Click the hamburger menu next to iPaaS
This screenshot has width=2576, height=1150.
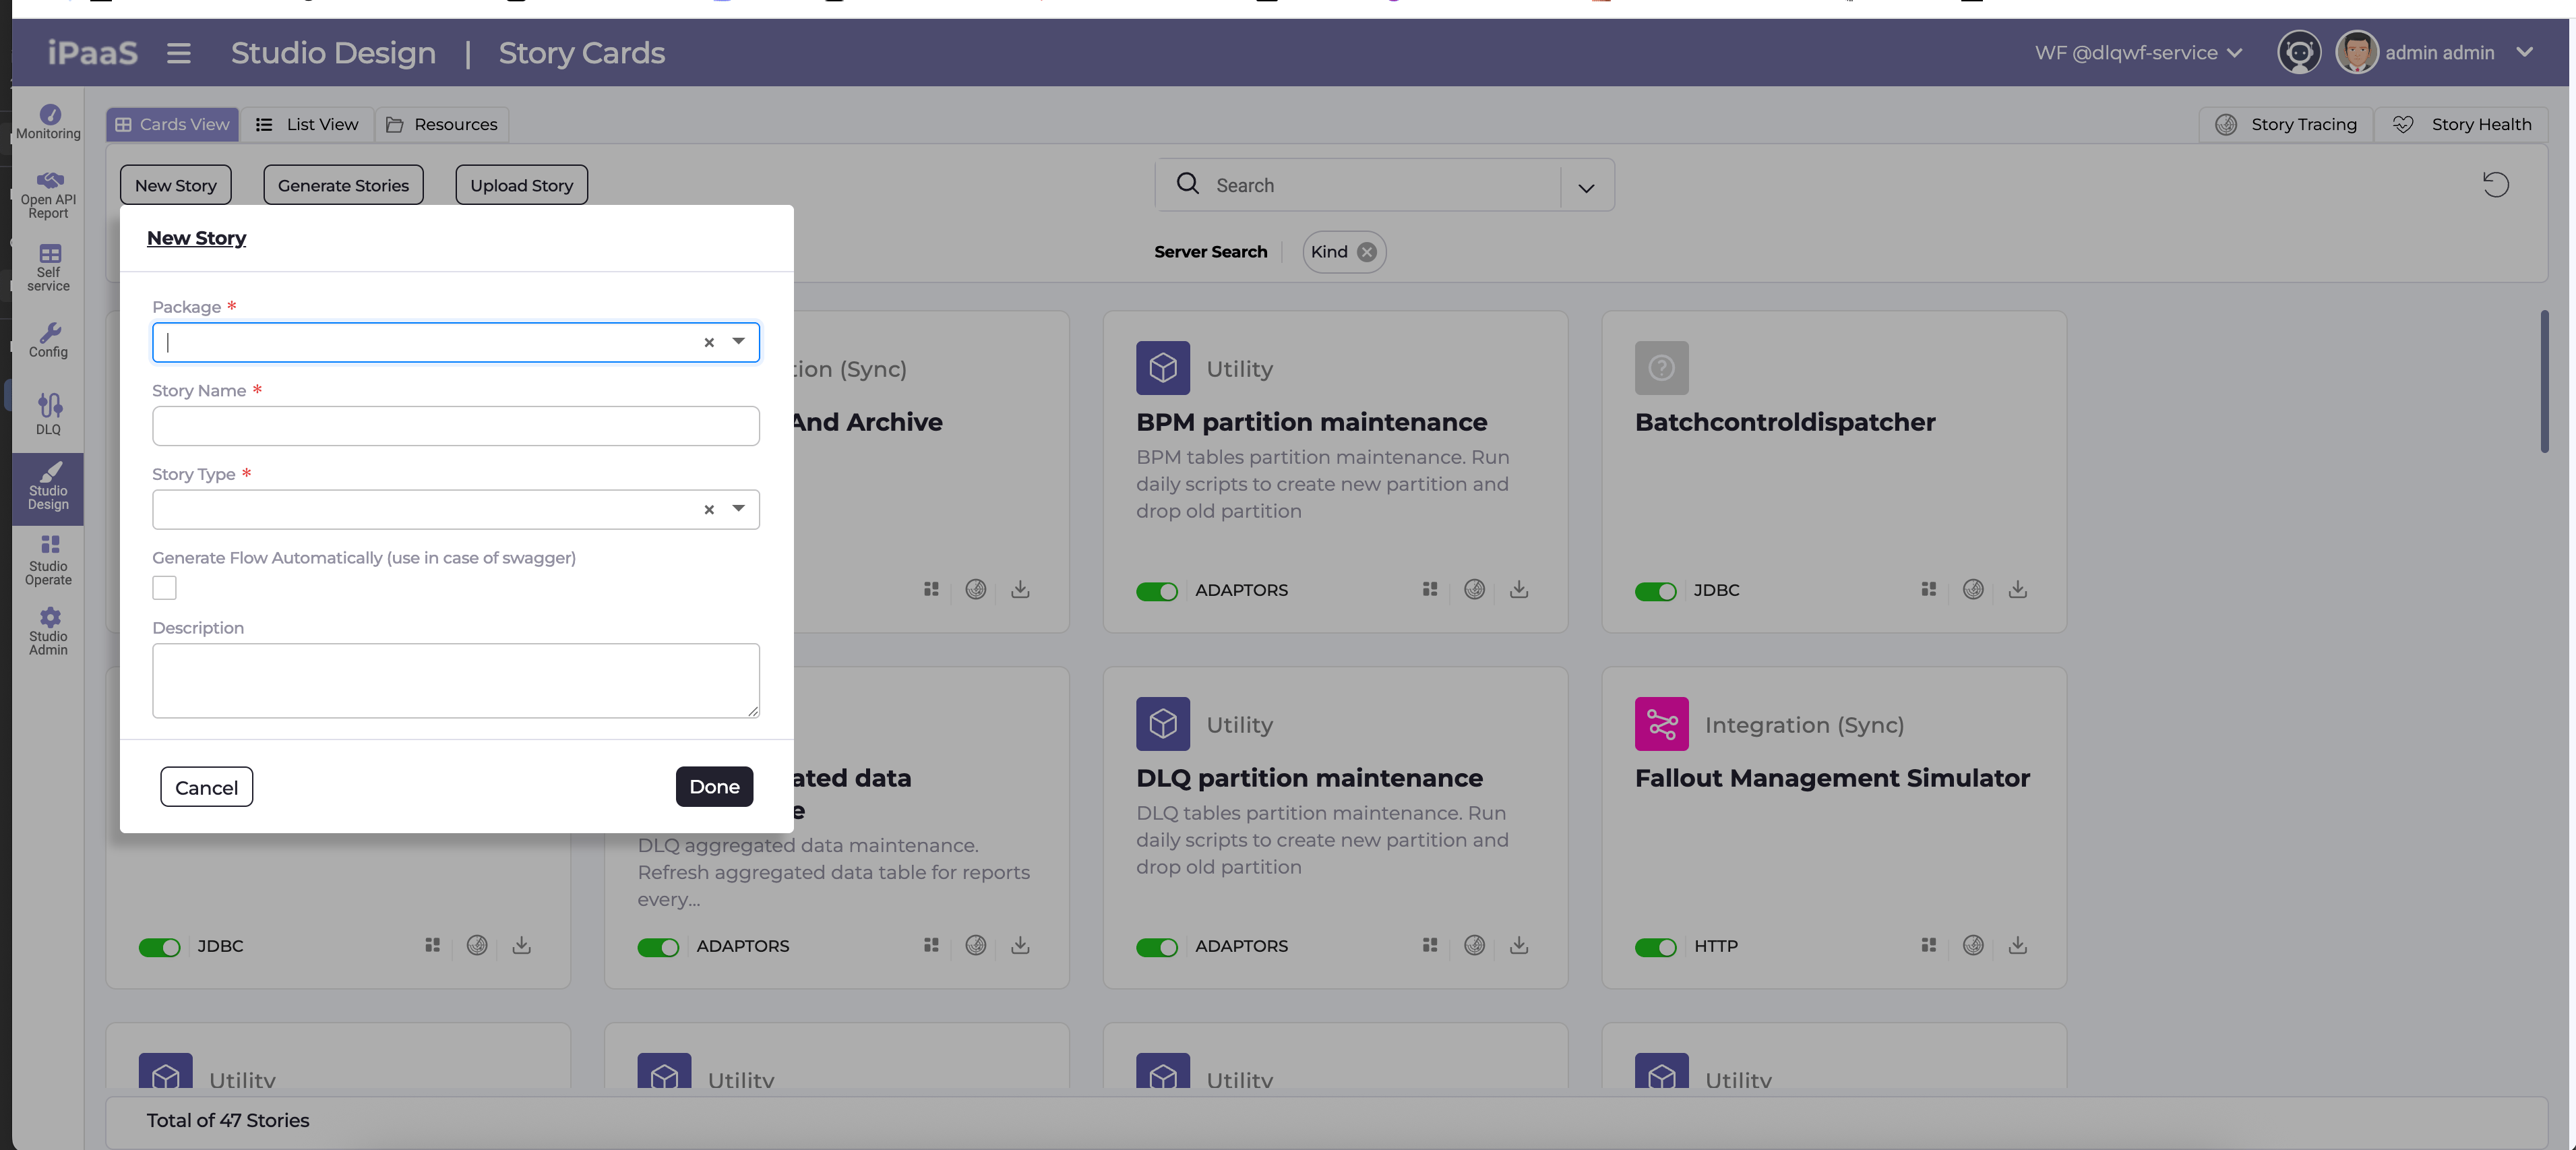178,53
